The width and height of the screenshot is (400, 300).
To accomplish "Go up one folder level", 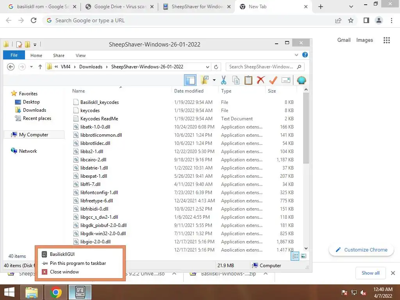I will [x=40, y=67].
